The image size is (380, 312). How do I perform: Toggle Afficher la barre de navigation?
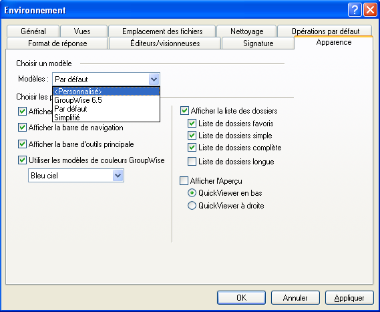pyautogui.click(x=22, y=128)
